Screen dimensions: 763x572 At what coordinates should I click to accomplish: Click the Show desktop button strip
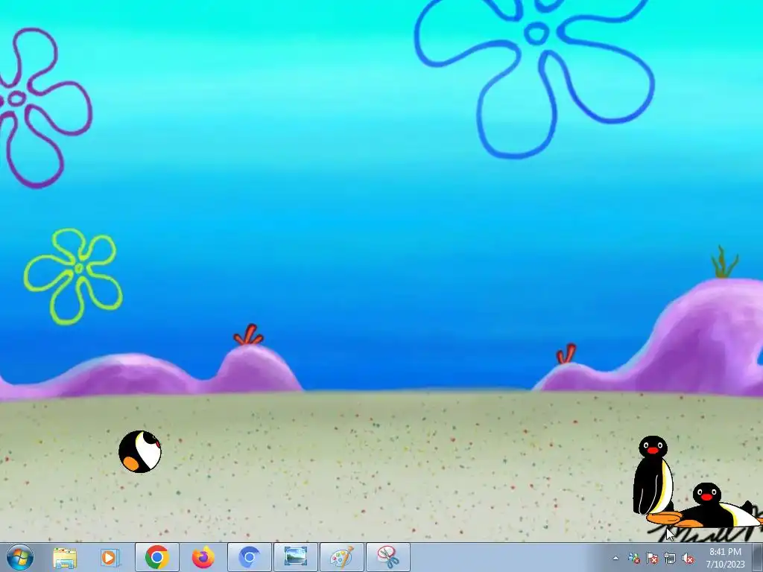[x=758, y=557]
